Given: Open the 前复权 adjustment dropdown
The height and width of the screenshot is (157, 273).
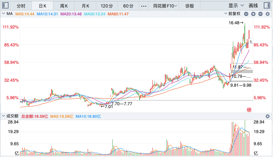Looking at the screenshot, I should [x=233, y=14].
